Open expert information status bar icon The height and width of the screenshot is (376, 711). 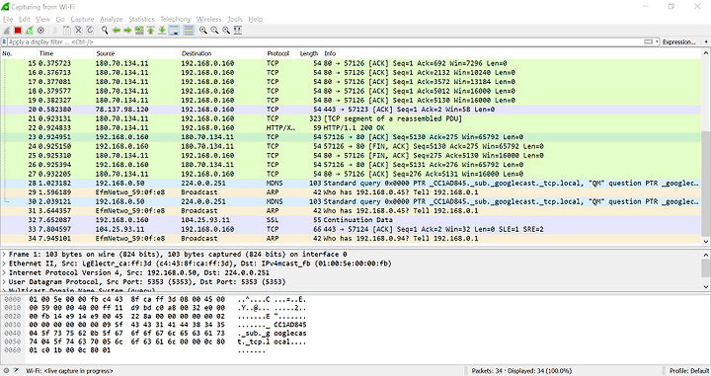click(x=6, y=370)
